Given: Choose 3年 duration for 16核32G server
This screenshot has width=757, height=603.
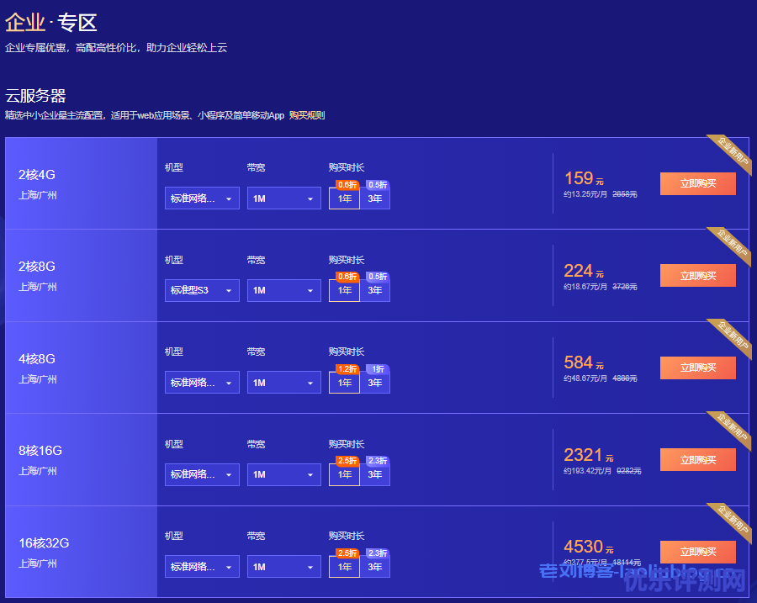Looking at the screenshot, I should click(375, 567).
